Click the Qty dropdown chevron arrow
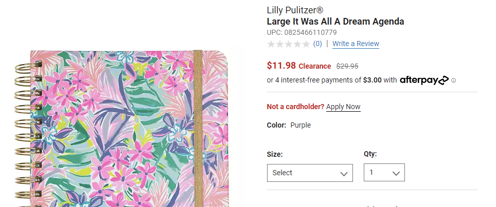 [x=396, y=174]
